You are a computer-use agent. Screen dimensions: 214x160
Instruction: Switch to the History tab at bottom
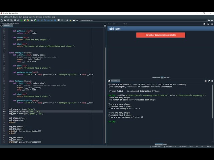[x=165, y=144]
